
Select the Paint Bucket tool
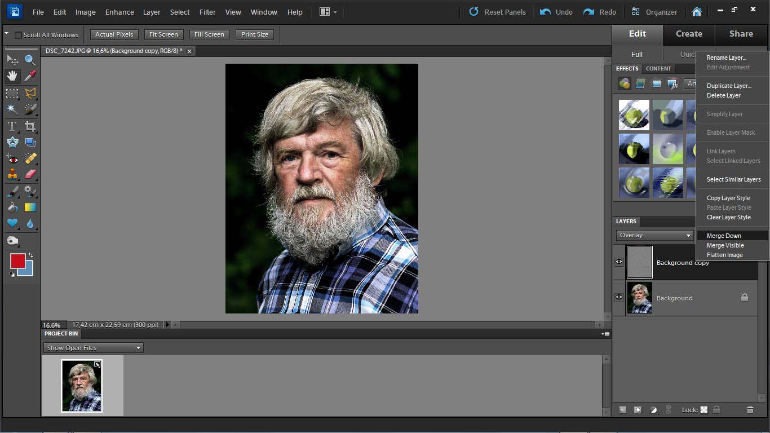12,207
